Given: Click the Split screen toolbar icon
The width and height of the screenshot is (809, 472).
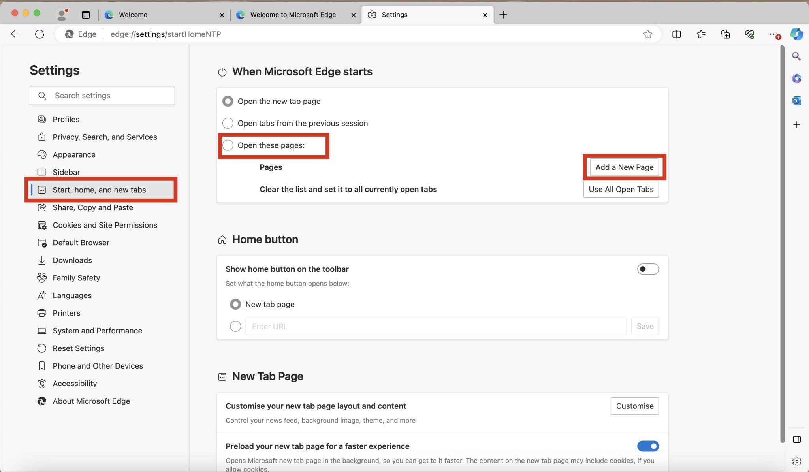Looking at the screenshot, I should [676, 34].
